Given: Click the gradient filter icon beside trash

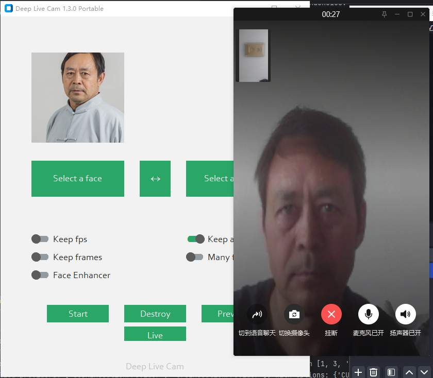Looking at the screenshot, I should (391, 372).
